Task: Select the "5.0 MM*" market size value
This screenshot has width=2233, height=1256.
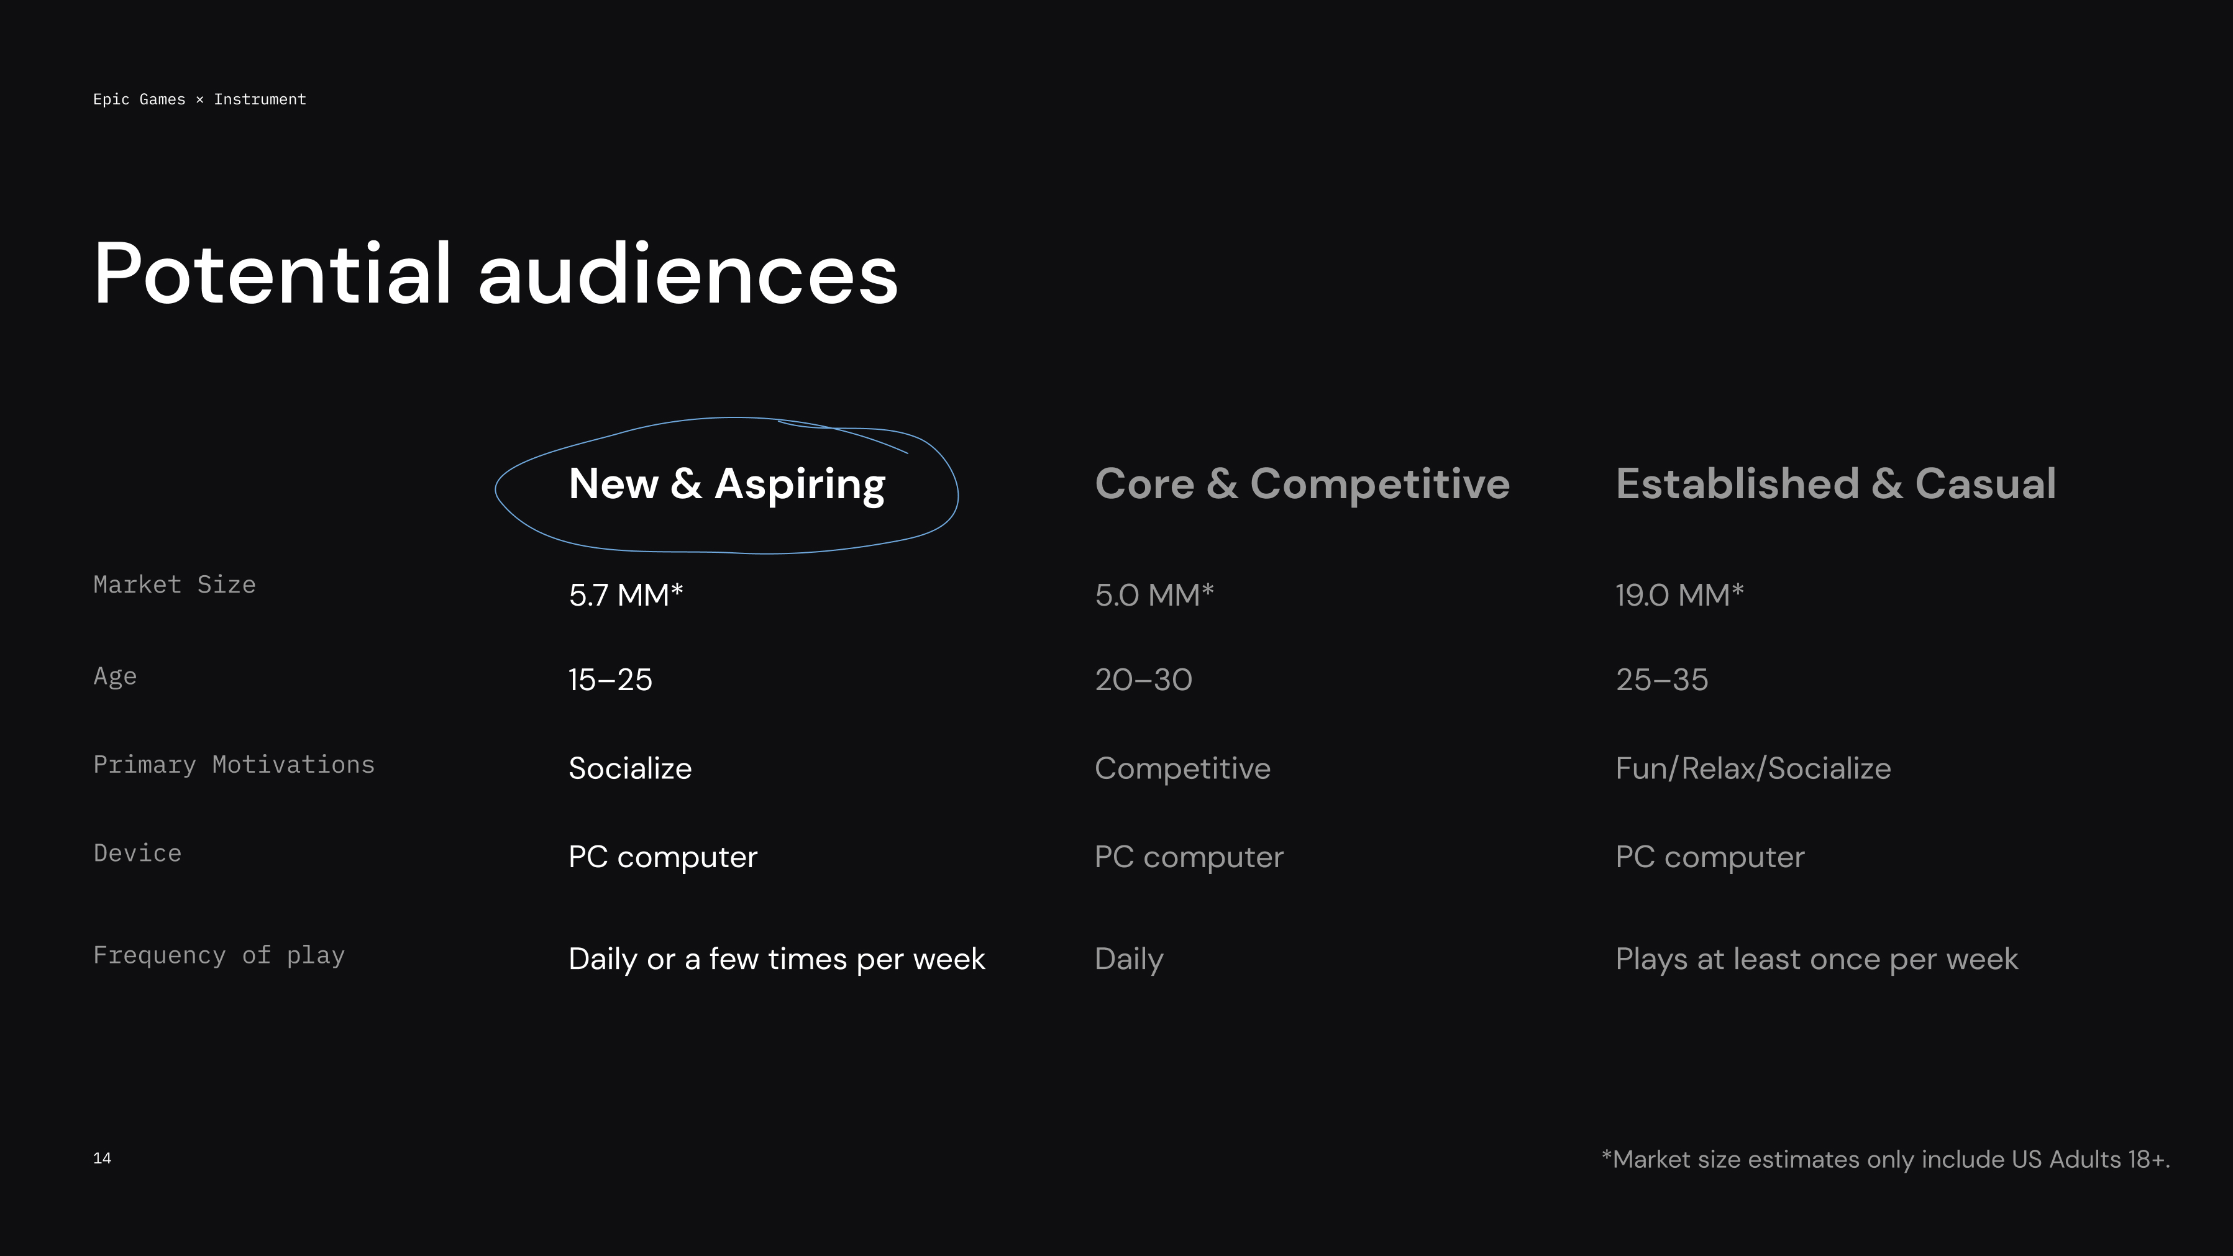Action: [1154, 596]
